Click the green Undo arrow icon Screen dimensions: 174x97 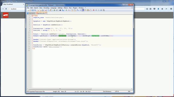[54, 10]
